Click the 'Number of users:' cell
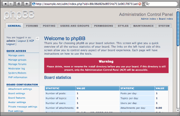The image size is (180, 116). (60, 103)
